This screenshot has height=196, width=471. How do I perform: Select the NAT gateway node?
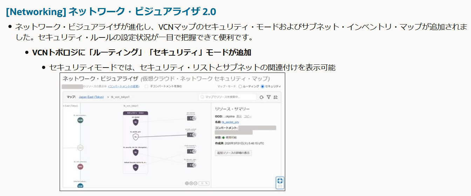(80, 167)
